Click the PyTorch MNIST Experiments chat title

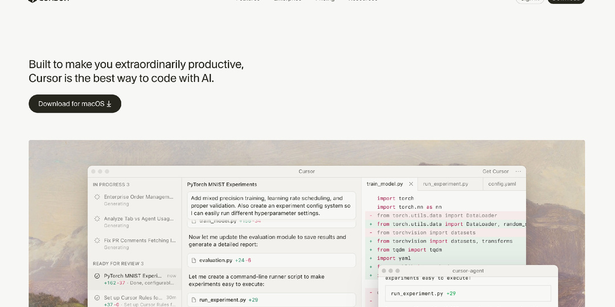pos(222,184)
